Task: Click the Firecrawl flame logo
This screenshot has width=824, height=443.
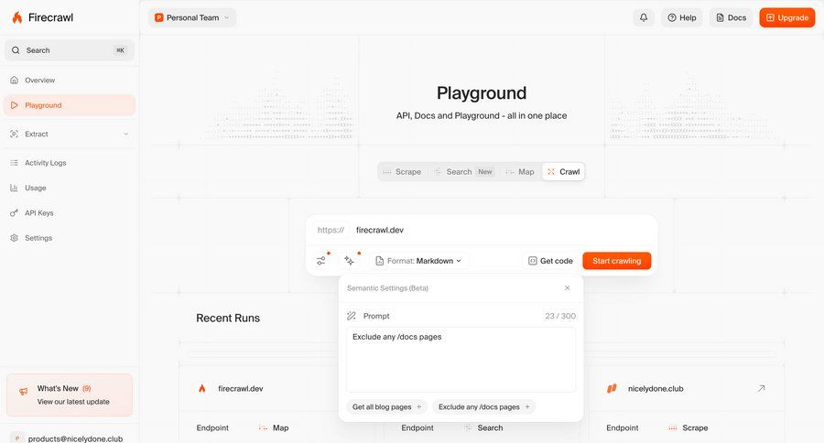Action: pos(17,17)
